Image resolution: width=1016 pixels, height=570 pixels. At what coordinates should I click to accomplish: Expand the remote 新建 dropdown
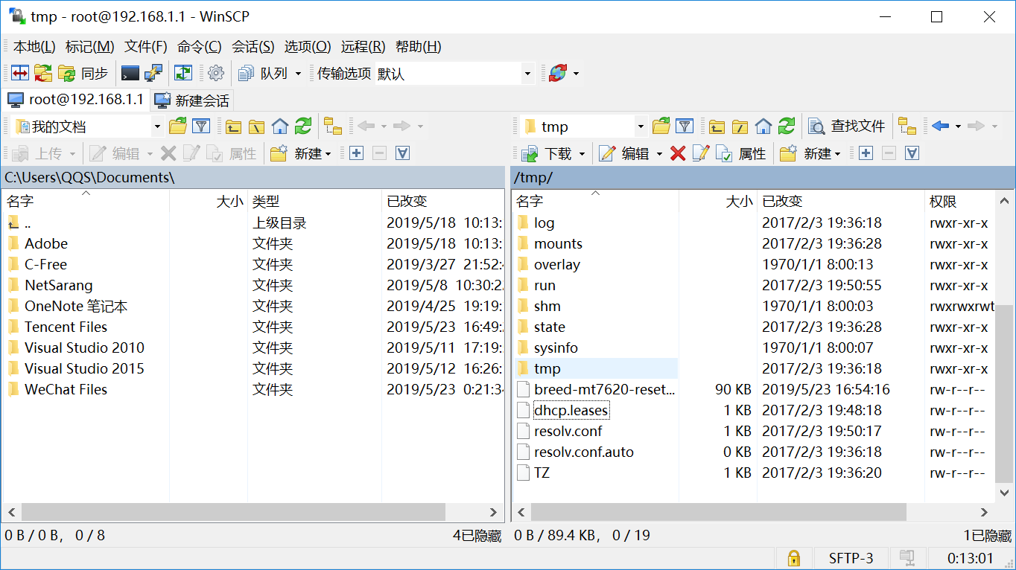[838, 154]
